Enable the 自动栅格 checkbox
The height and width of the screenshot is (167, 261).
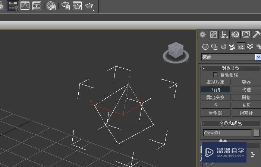coord(215,75)
